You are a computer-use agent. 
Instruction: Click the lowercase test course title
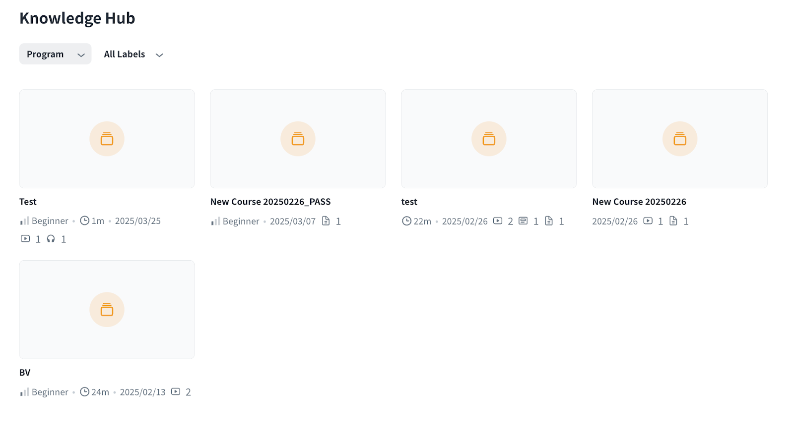(409, 202)
